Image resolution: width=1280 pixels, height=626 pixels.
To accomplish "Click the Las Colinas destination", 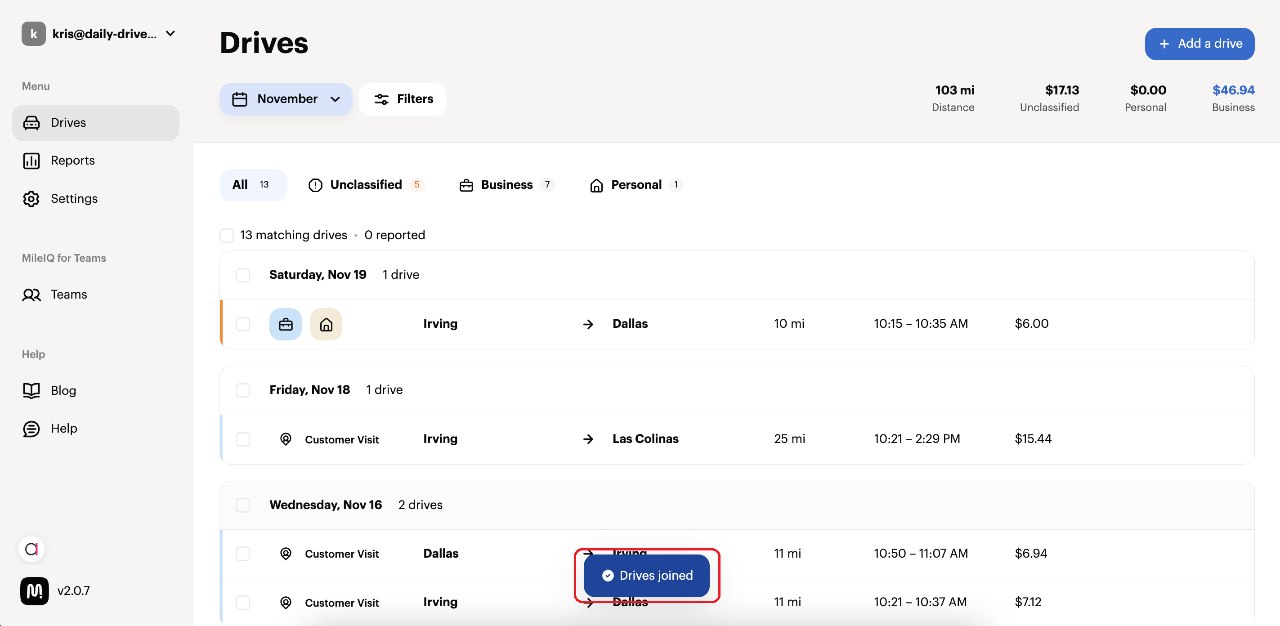I will tap(645, 439).
